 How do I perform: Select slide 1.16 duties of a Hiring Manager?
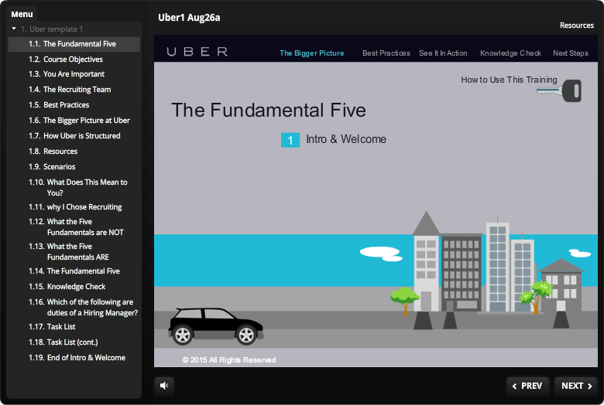pyautogui.click(x=74, y=308)
